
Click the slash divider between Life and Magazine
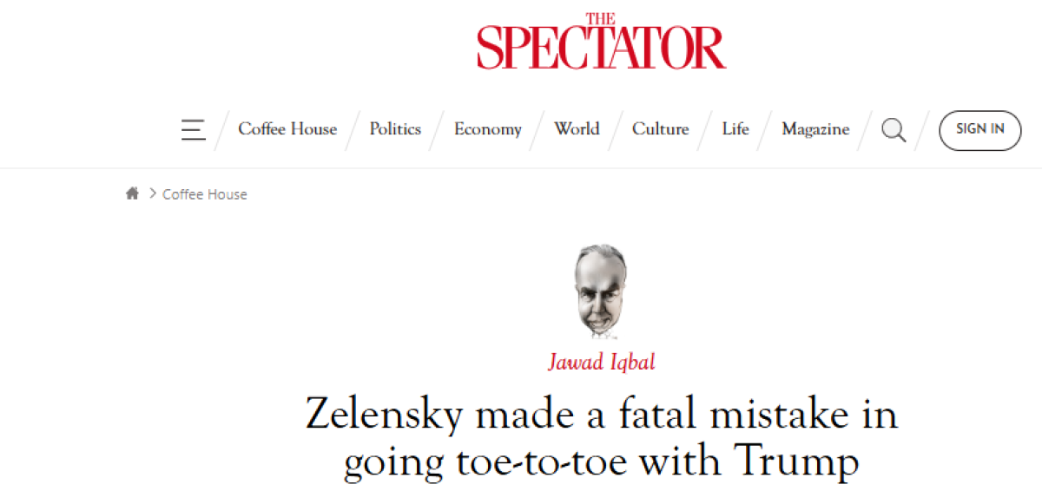(x=765, y=130)
